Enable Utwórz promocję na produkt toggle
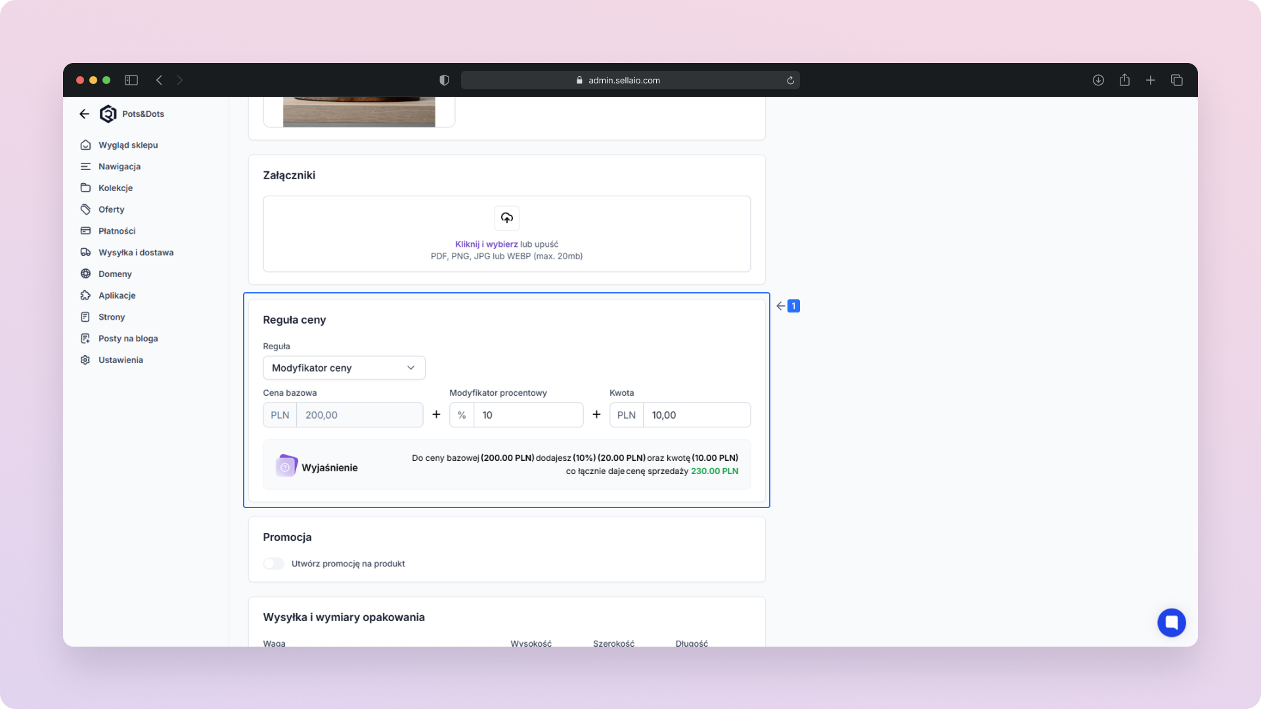1261x709 pixels. [273, 563]
